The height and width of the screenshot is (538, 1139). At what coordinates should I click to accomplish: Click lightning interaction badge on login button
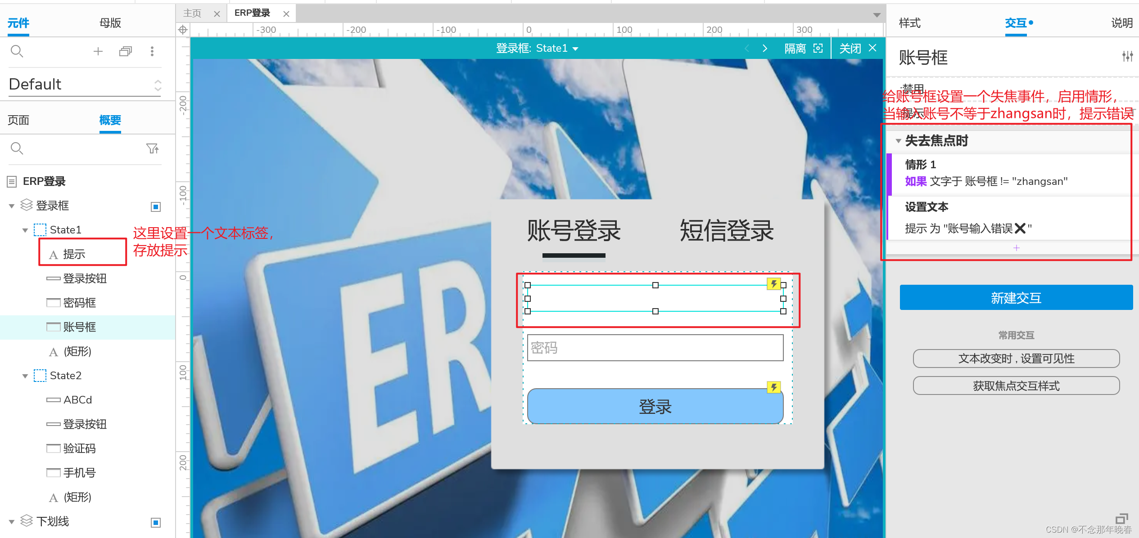coord(773,387)
